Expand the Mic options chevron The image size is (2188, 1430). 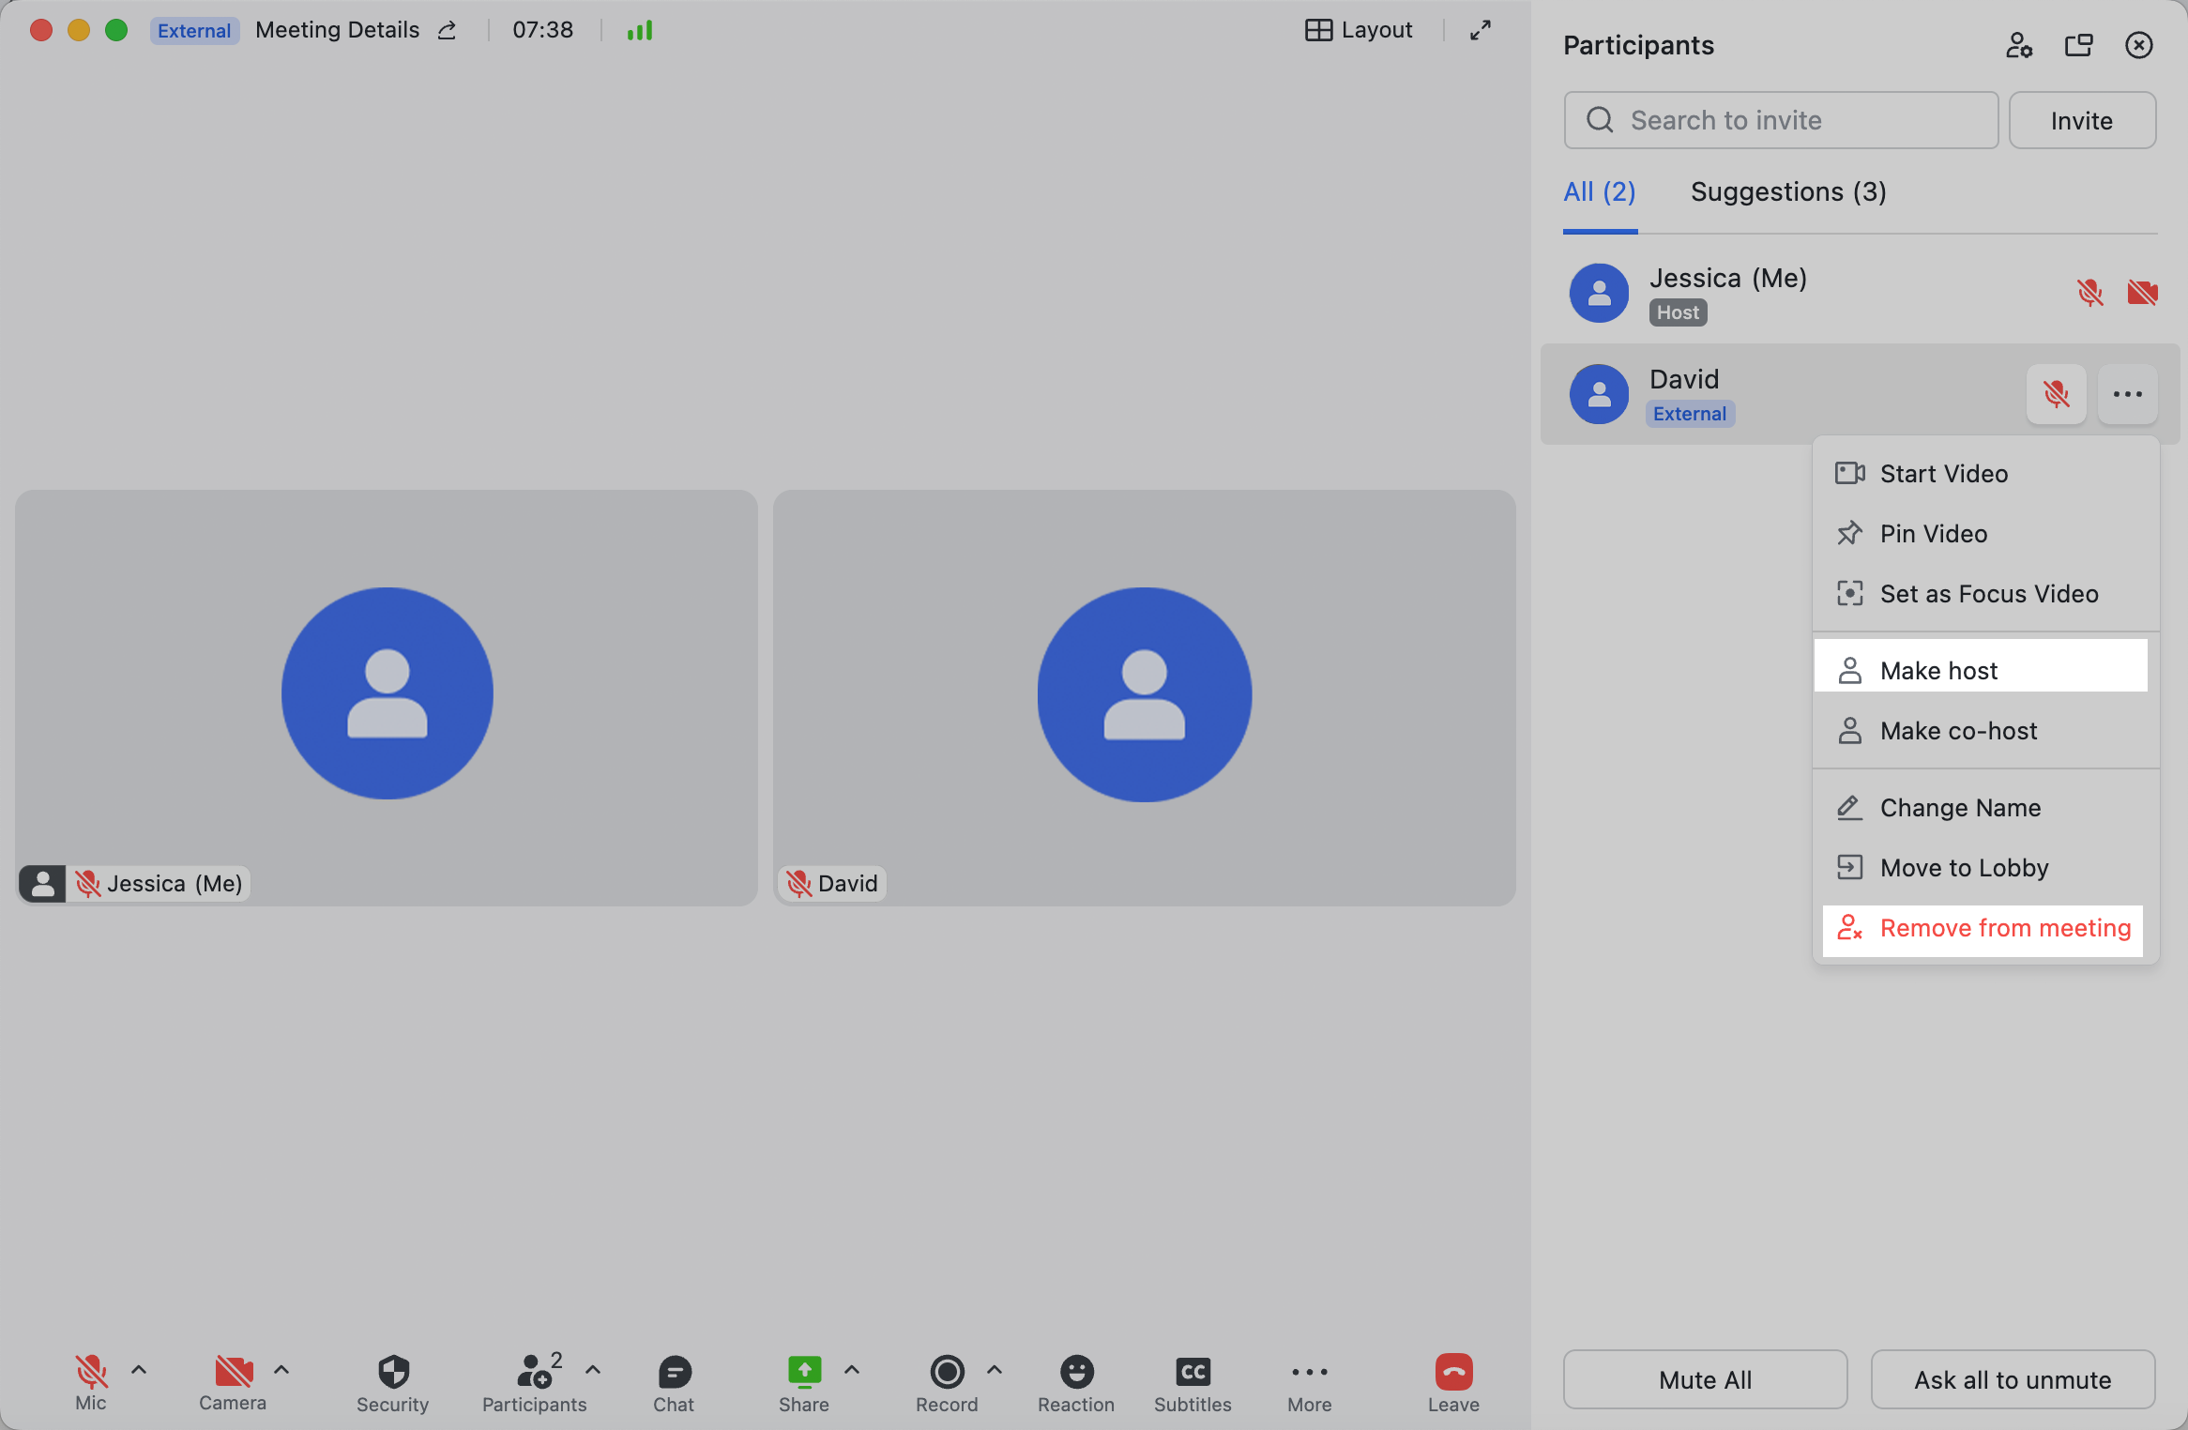click(x=139, y=1370)
